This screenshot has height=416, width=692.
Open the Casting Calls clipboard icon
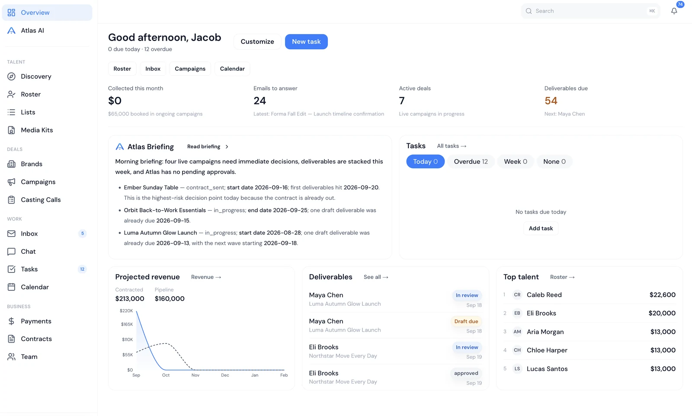pos(12,200)
